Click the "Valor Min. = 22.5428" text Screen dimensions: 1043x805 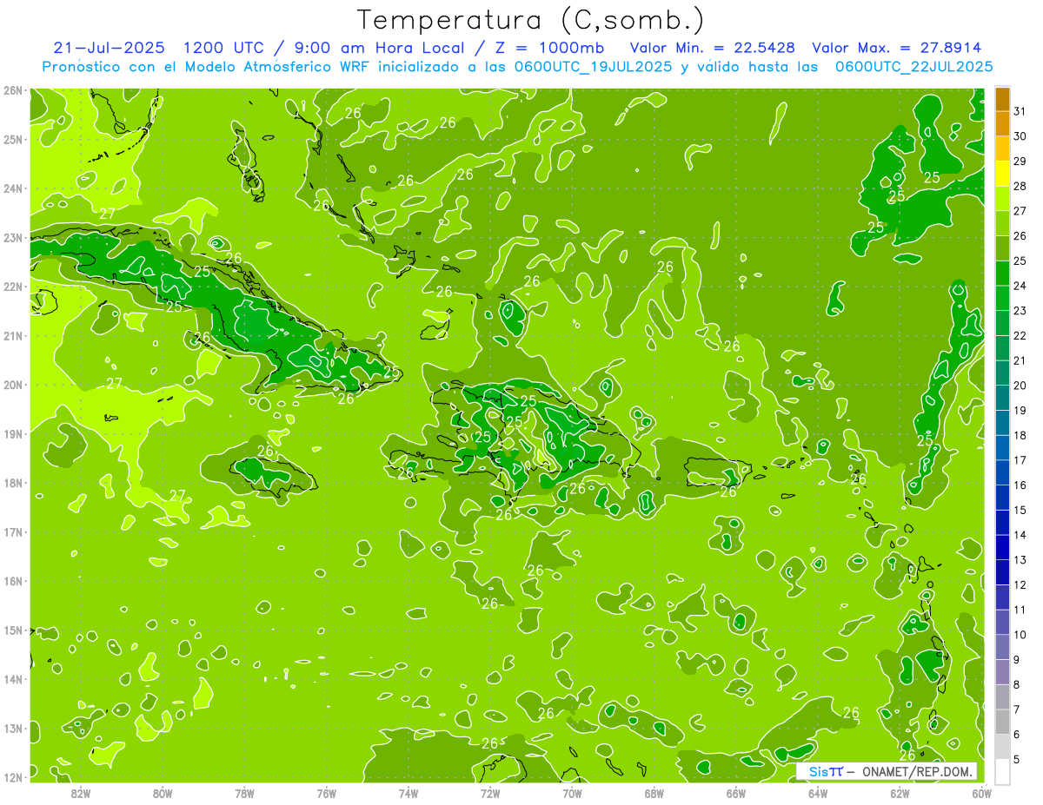click(x=712, y=48)
